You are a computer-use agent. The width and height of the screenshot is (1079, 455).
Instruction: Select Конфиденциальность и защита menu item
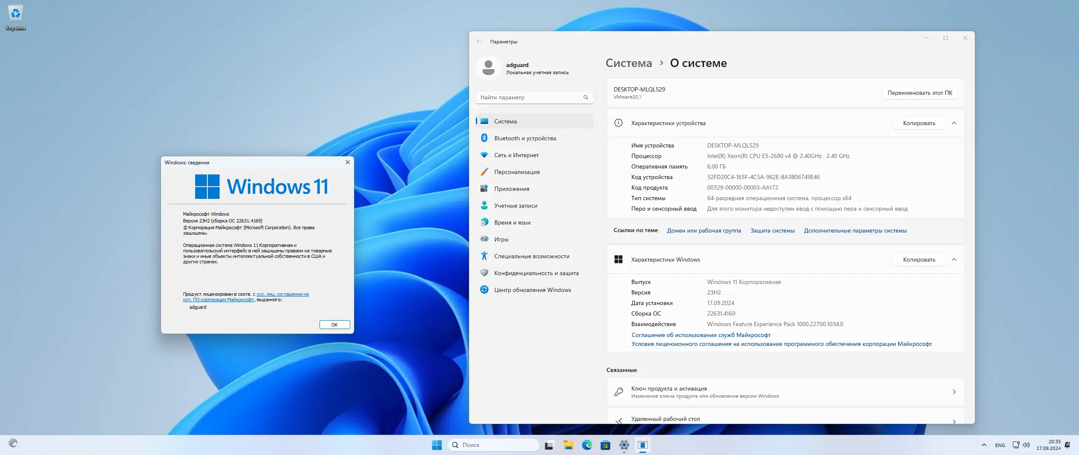coord(536,273)
